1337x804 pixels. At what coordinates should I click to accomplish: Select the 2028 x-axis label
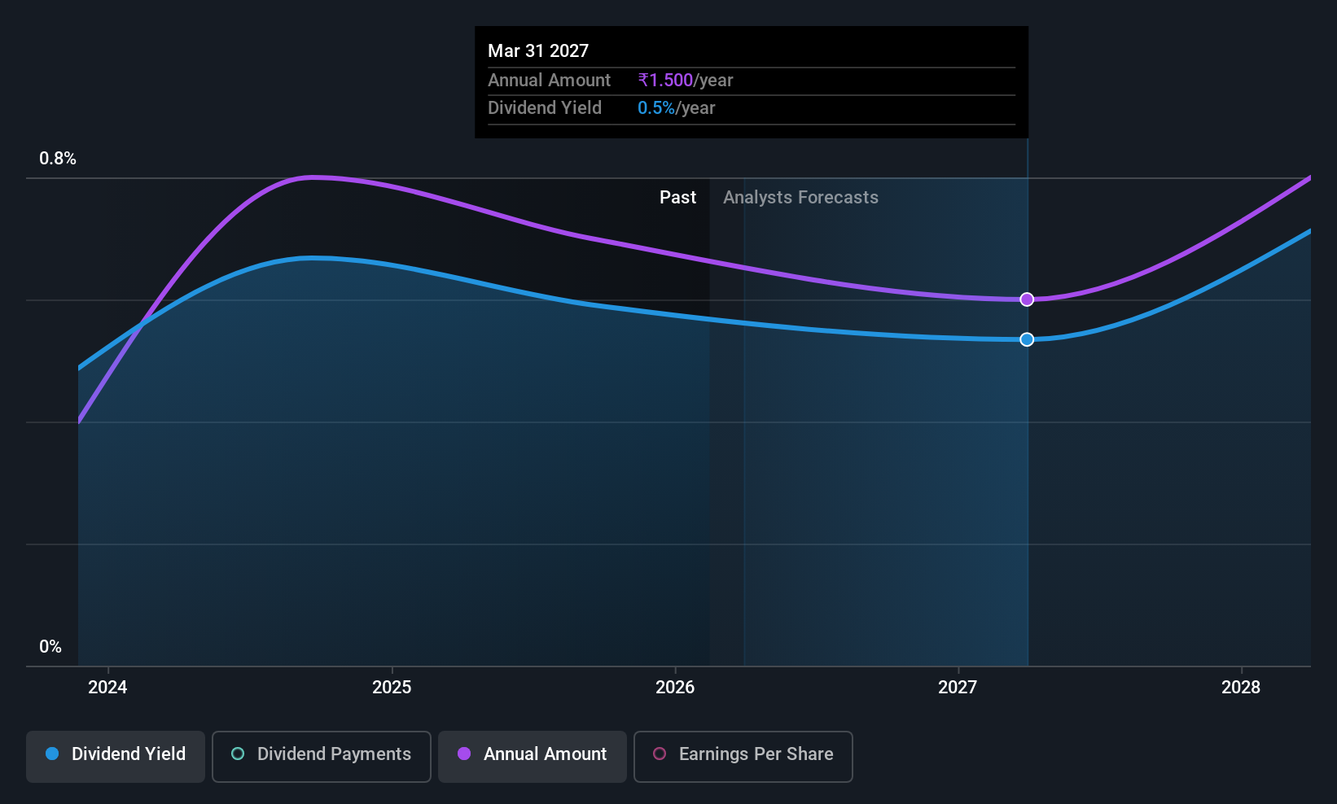point(1241,687)
